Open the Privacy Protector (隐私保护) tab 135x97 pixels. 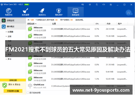[59, 12]
